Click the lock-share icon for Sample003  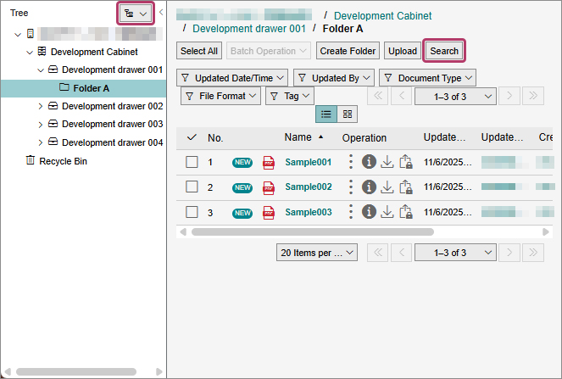point(405,212)
